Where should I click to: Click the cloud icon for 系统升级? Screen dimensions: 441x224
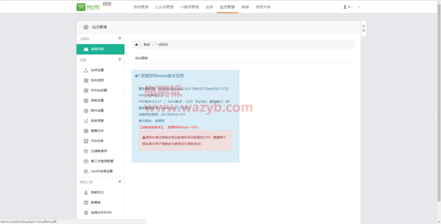tap(86, 49)
